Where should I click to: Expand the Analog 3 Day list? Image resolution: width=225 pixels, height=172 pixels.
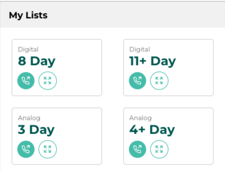pos(47,149)
